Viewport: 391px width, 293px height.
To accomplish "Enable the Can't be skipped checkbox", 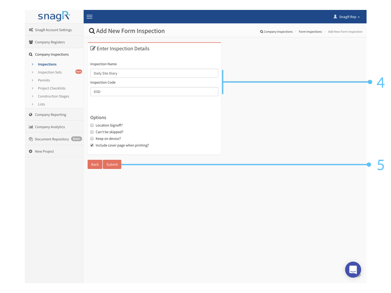I will [x=92, y=132].
